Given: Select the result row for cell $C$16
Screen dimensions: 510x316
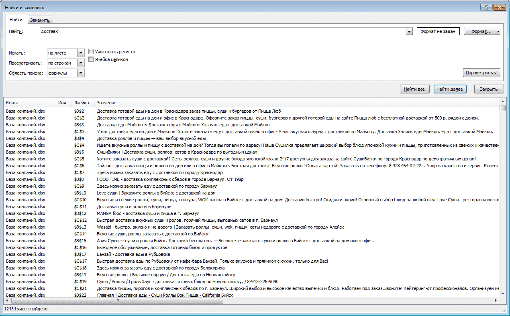Looking at the screenshot, I should click(251, 247).
